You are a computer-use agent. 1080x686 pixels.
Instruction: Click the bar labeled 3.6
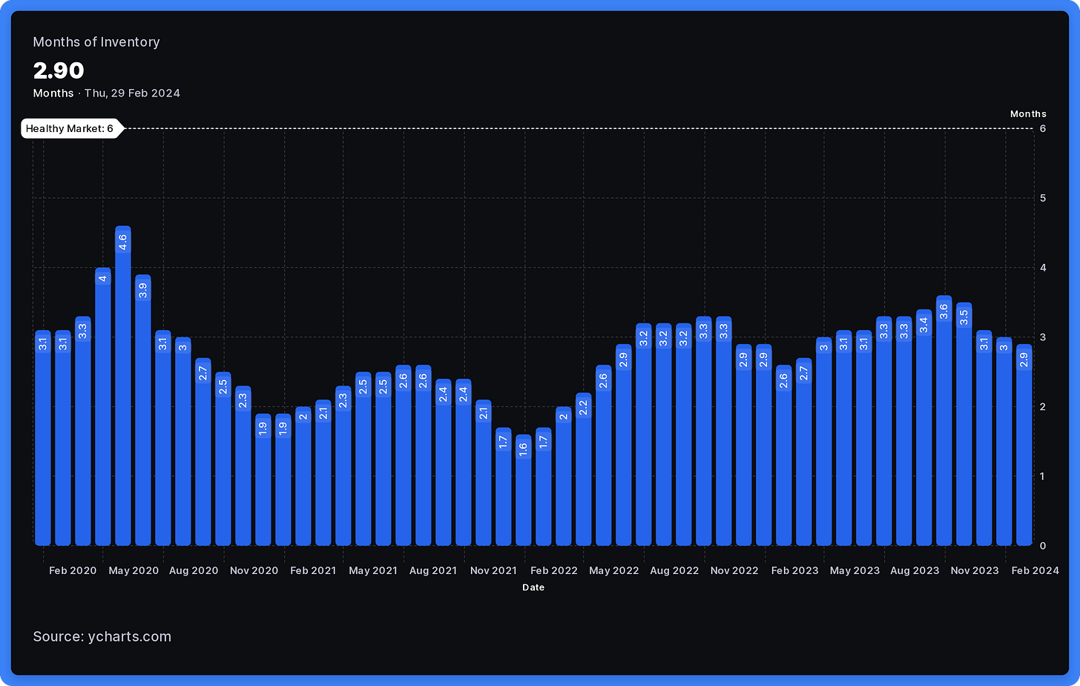[944, 420]
